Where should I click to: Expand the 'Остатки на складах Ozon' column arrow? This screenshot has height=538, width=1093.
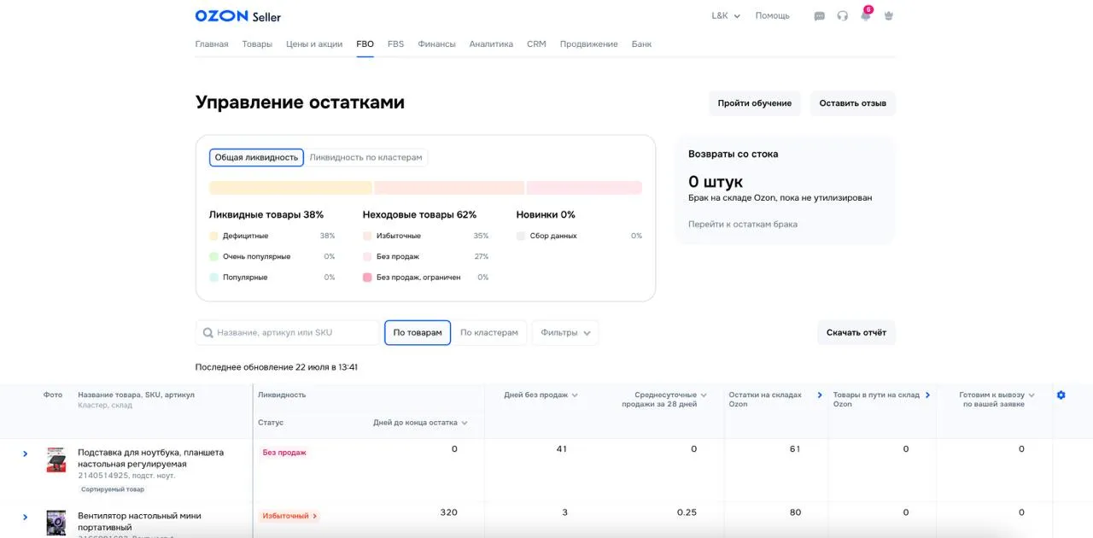[x=820, y=395]
